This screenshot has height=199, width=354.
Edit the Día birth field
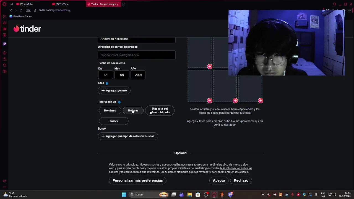(106, 75)
